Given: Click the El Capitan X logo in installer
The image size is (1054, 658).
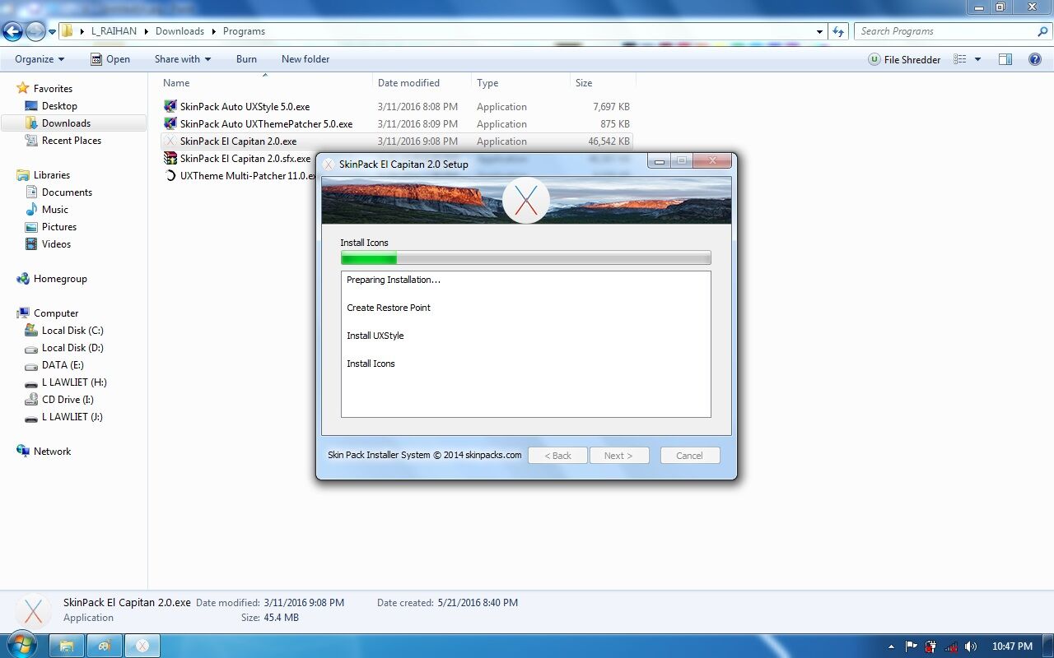Looking at the screenshot, I should pyautogui.click(x=525, y=200).
